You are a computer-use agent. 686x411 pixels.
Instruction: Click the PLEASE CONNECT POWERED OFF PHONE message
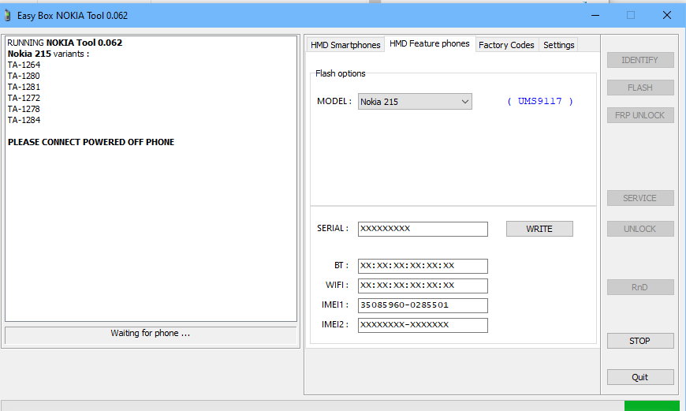click(x=91, y=142)
